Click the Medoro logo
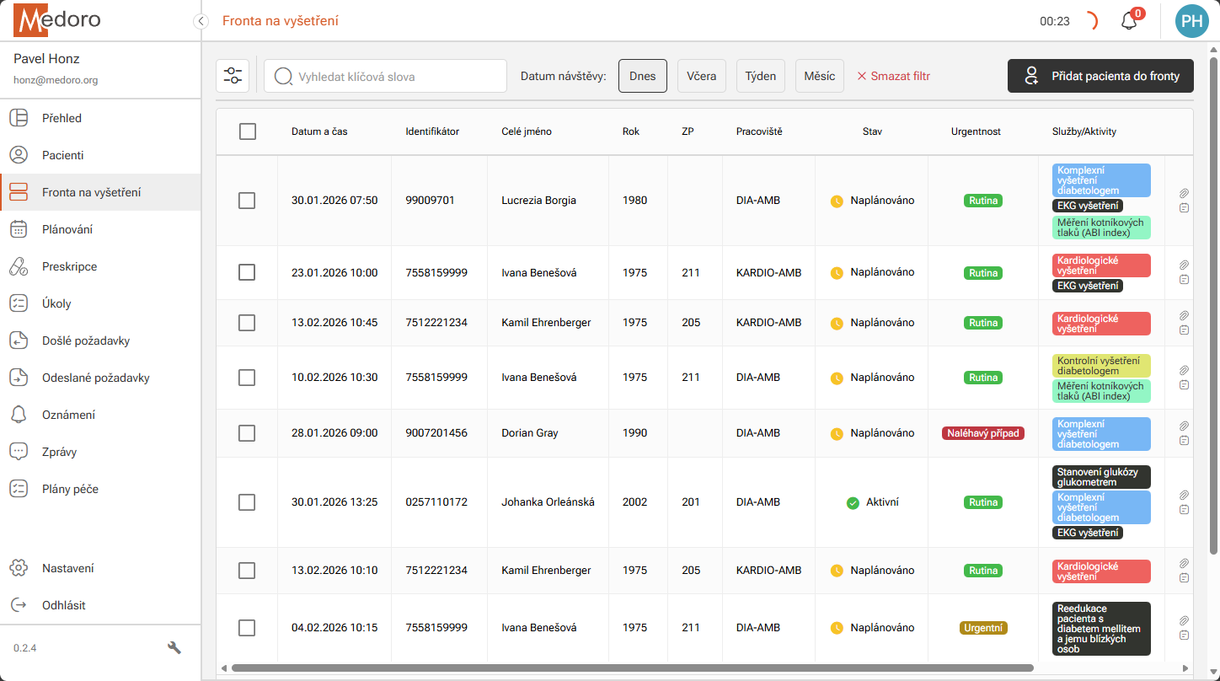The width and height of the screenshot is (1220, 681). (x=57, y=20)
